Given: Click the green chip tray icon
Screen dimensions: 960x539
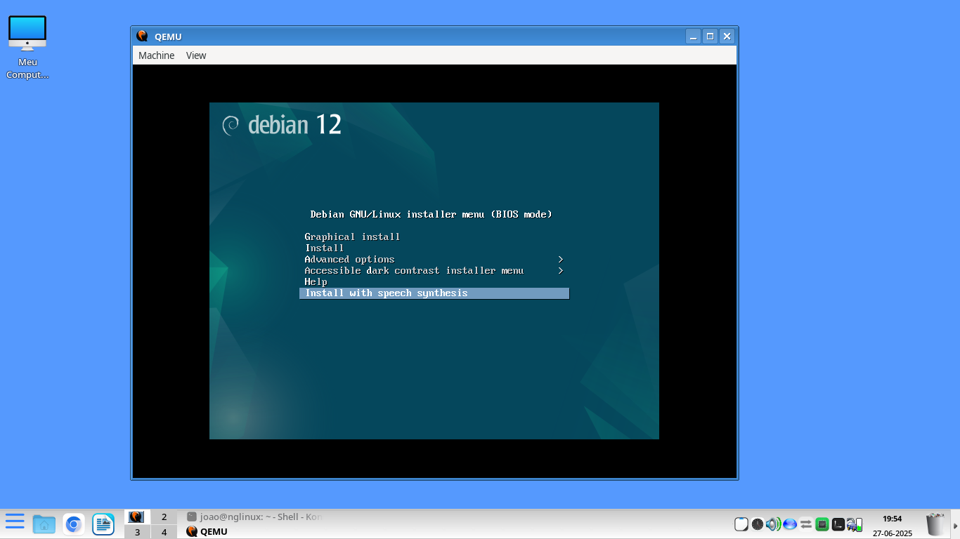Looking at the screenshot, I should (822, 524).
